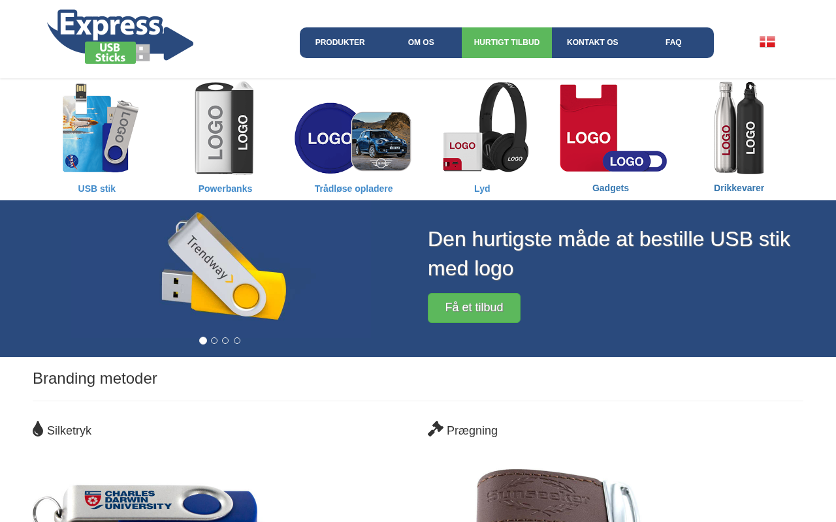The width and height of the screenshot is (836, 522).
Task: Click the Express USB Sticks logo
Action: point(120,37)
